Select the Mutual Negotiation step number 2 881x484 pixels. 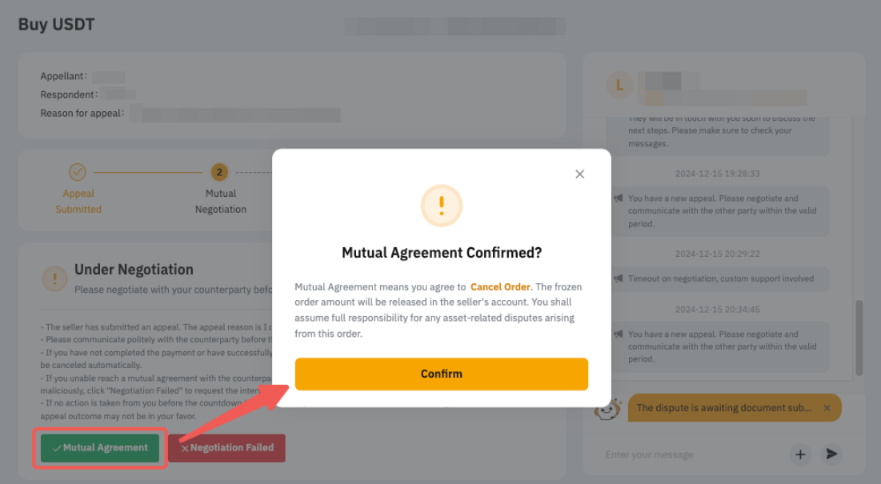220,172
